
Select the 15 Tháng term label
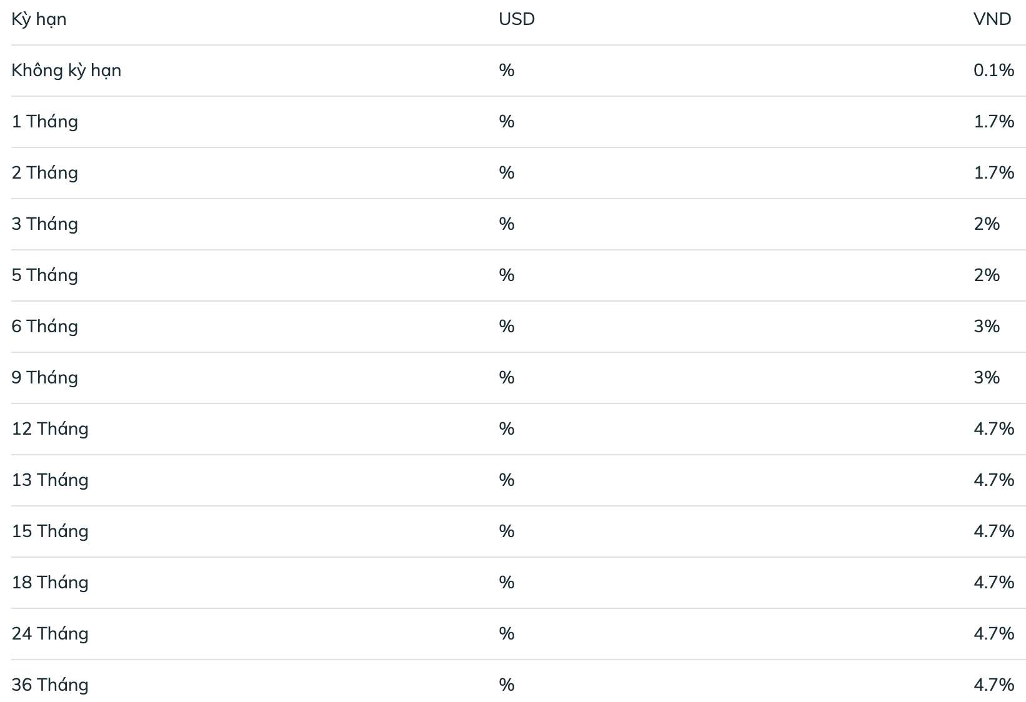(x=50, y=531)
